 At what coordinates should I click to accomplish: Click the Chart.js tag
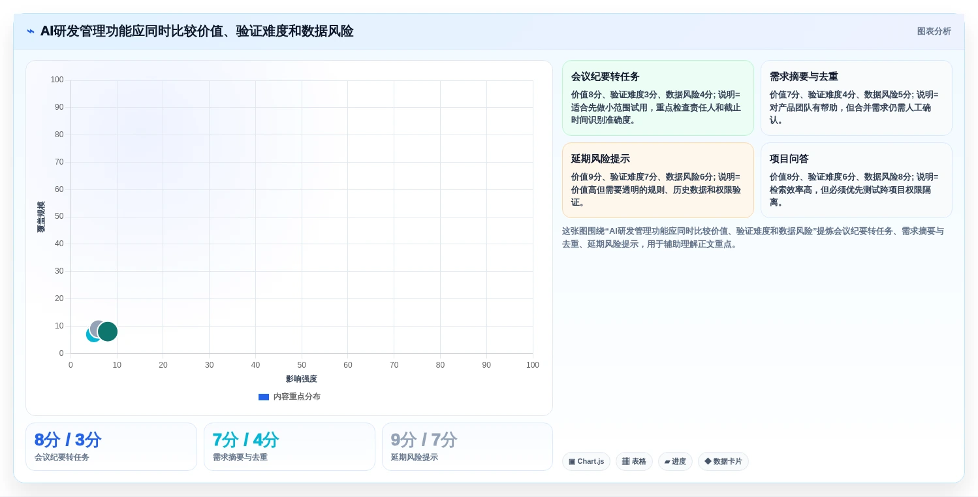coord(586,462)
